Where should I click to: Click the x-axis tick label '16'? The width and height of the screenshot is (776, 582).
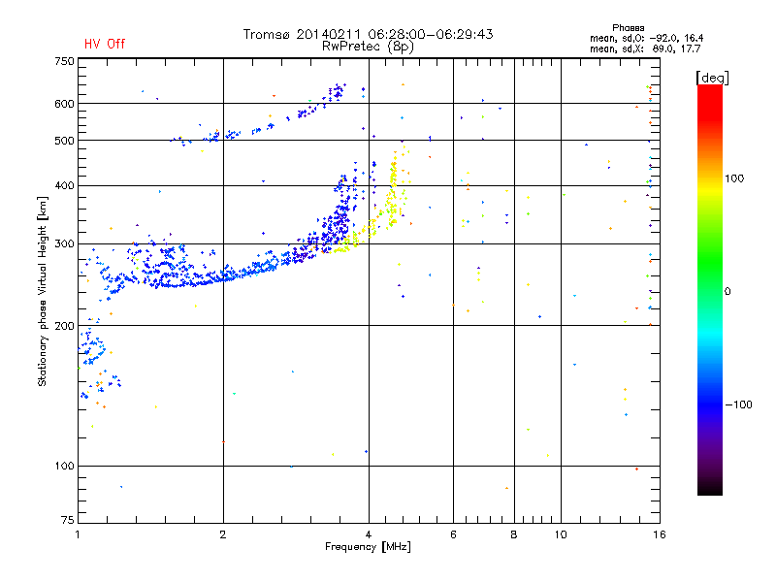point(660,534)
